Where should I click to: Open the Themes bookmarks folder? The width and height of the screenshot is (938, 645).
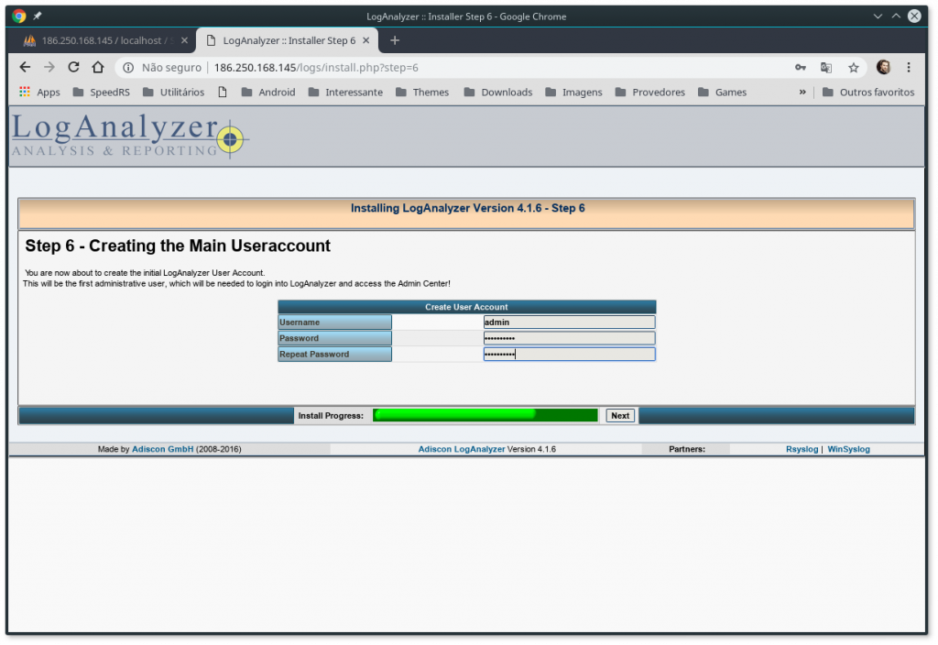(x=422, y=92)
